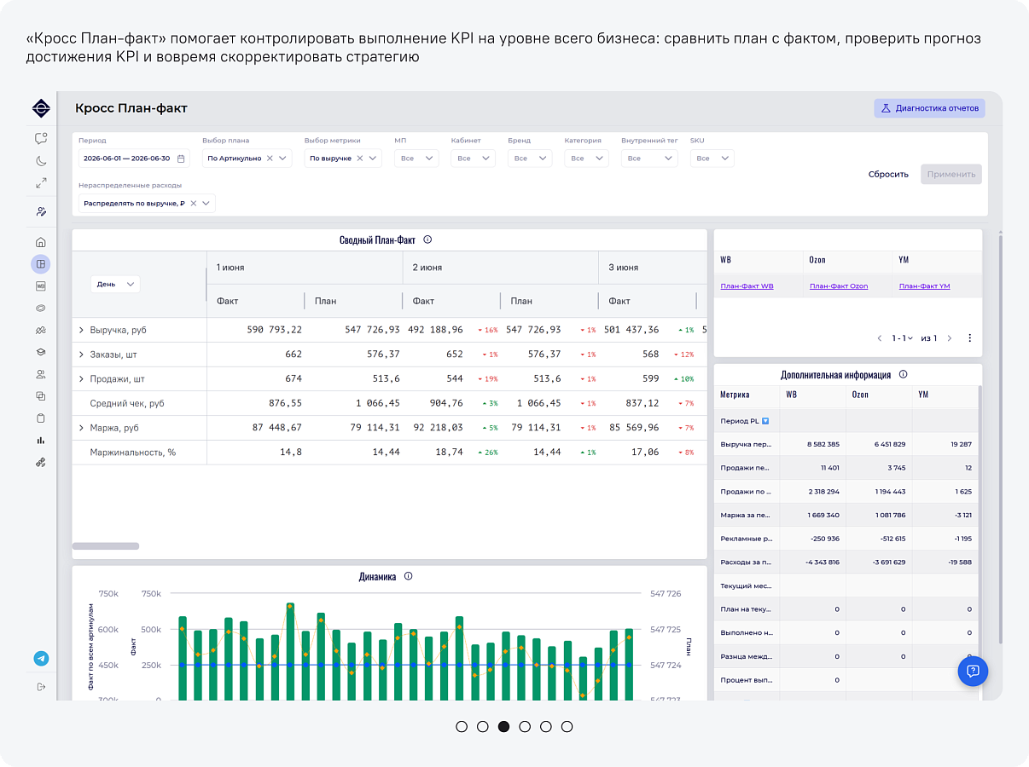Go to the home page icon

point(41,242)
